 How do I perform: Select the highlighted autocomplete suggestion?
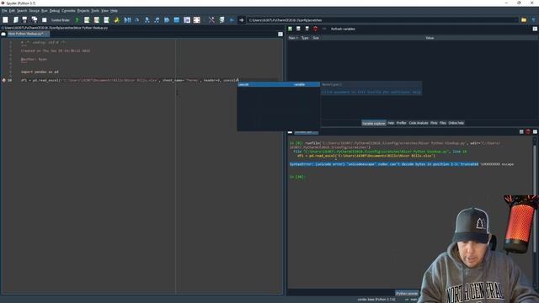click(x=279, y=84)
